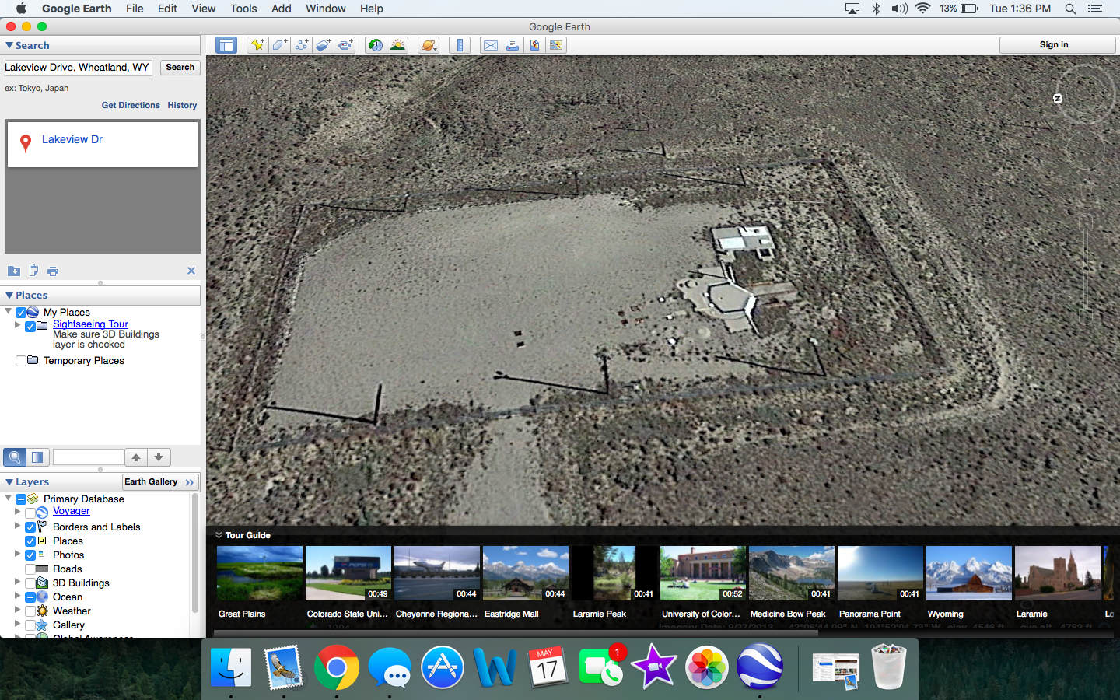1120x700 pixels.
Task: Open planet switcher Saturn icon
Action: coord(429,45)
